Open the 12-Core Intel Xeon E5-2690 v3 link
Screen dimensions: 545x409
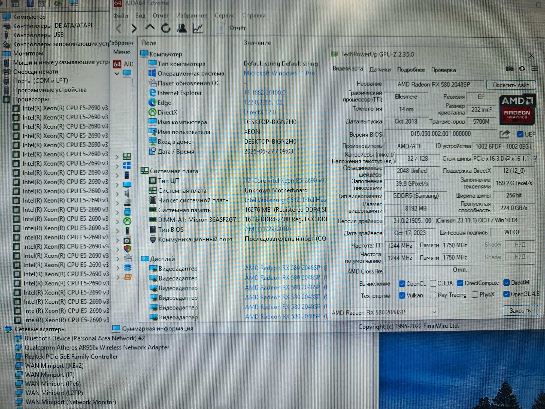tap(285, 181)
